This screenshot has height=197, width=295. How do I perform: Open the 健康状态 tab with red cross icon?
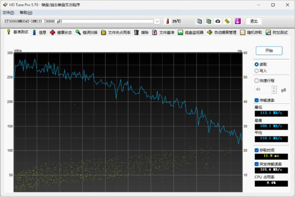click(x=61, y=32)
